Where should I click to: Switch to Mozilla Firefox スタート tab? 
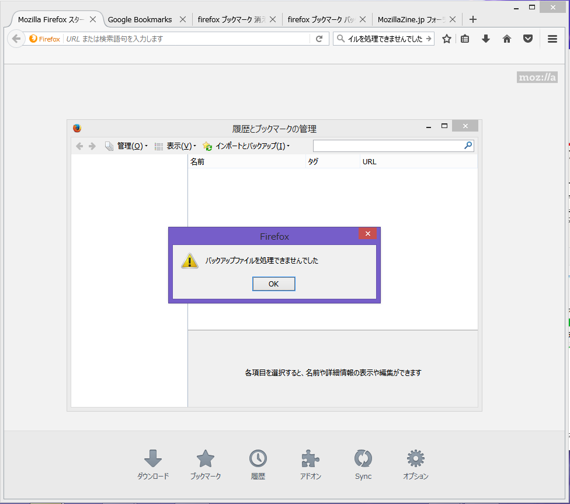point(51,20)
